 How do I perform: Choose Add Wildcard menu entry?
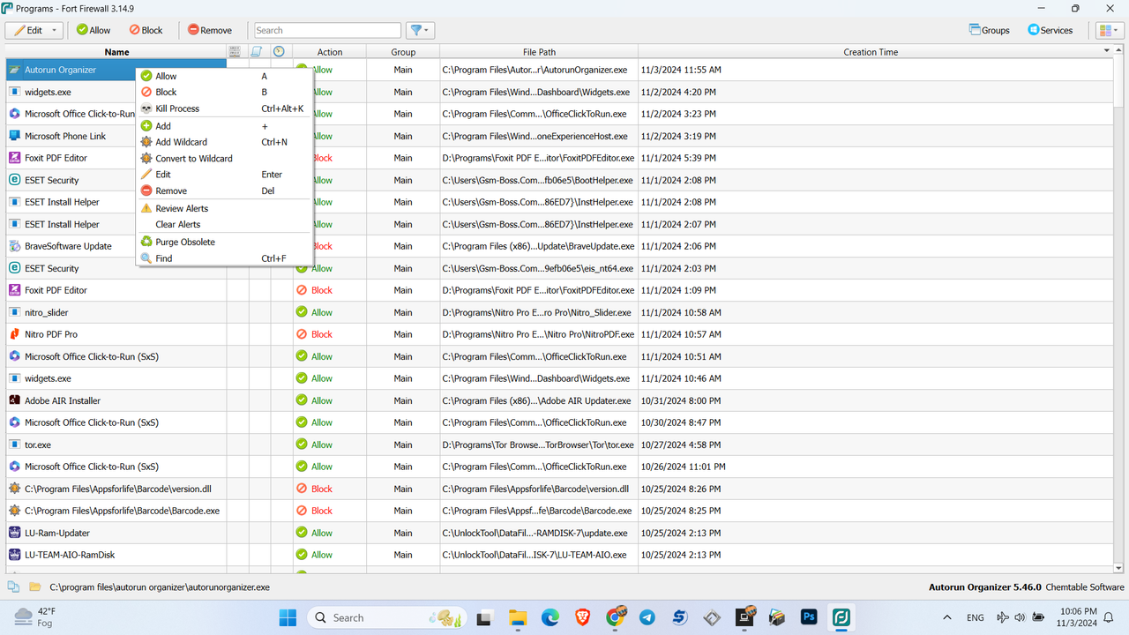[x=224, y=142]
